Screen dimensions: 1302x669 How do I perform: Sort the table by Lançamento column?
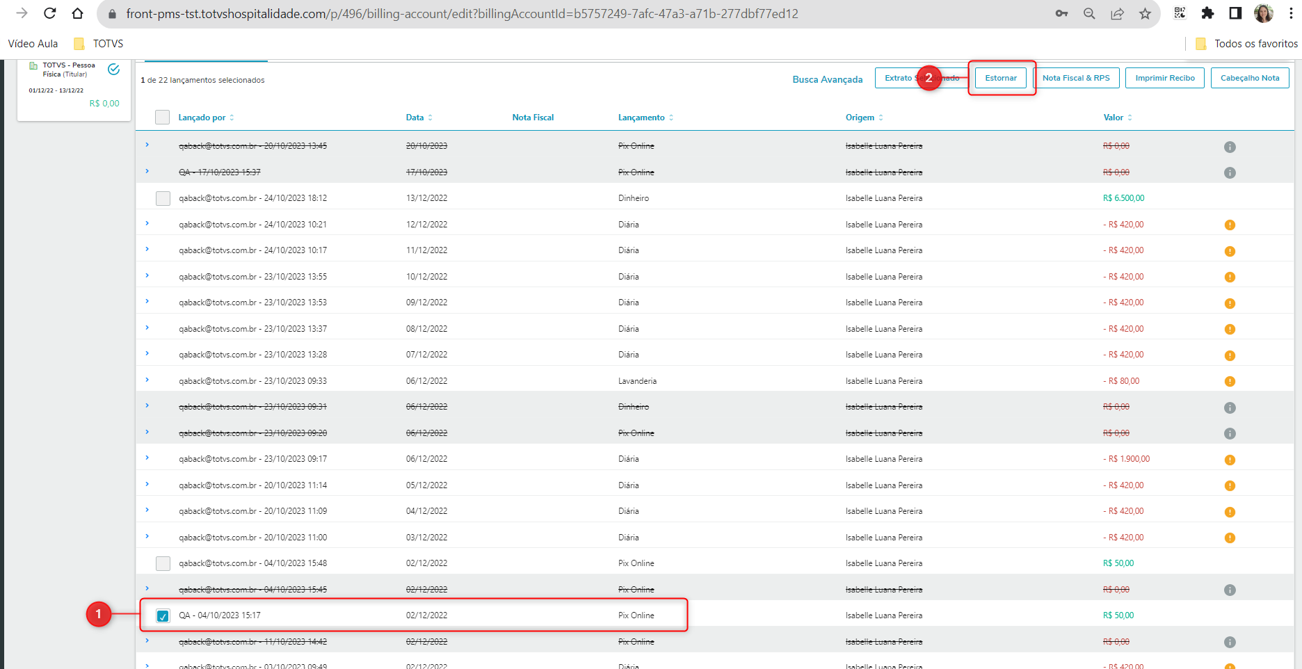pos(645,118)
